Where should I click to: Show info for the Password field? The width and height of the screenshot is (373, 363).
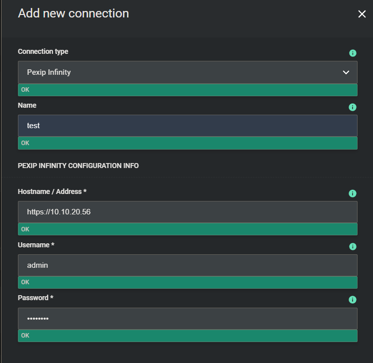click(353, 299)
